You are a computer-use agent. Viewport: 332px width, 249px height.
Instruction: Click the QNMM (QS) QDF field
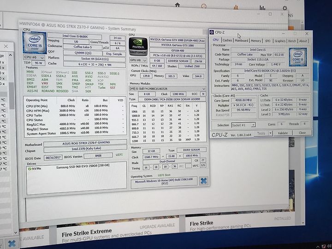(83, 53)
